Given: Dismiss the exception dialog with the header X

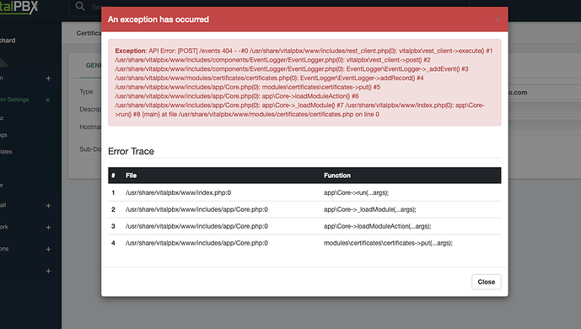Looking at the screenshot, I should 498,19.
